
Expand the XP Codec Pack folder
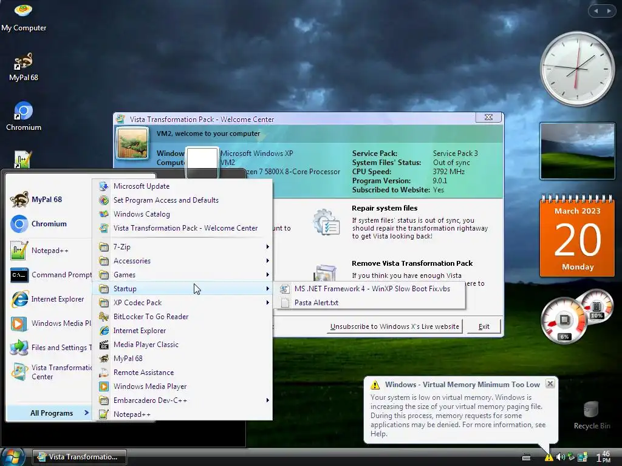point(182,302)
